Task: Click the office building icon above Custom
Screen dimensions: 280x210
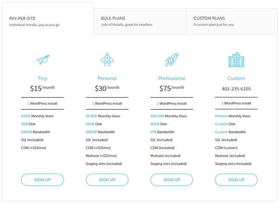Action: tap(236, 60)
